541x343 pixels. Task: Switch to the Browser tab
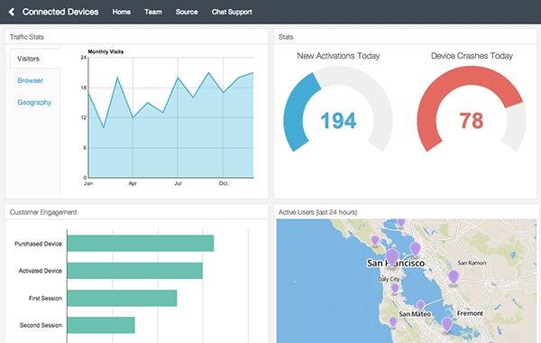pos(31,80)
